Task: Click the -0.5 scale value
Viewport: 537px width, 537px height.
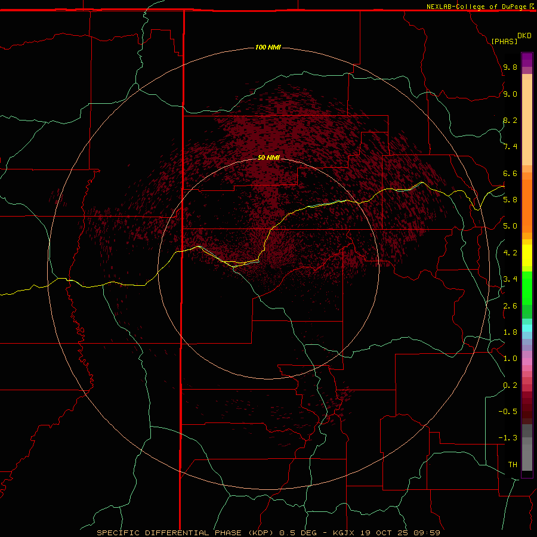Action: [x=508, y=411]
